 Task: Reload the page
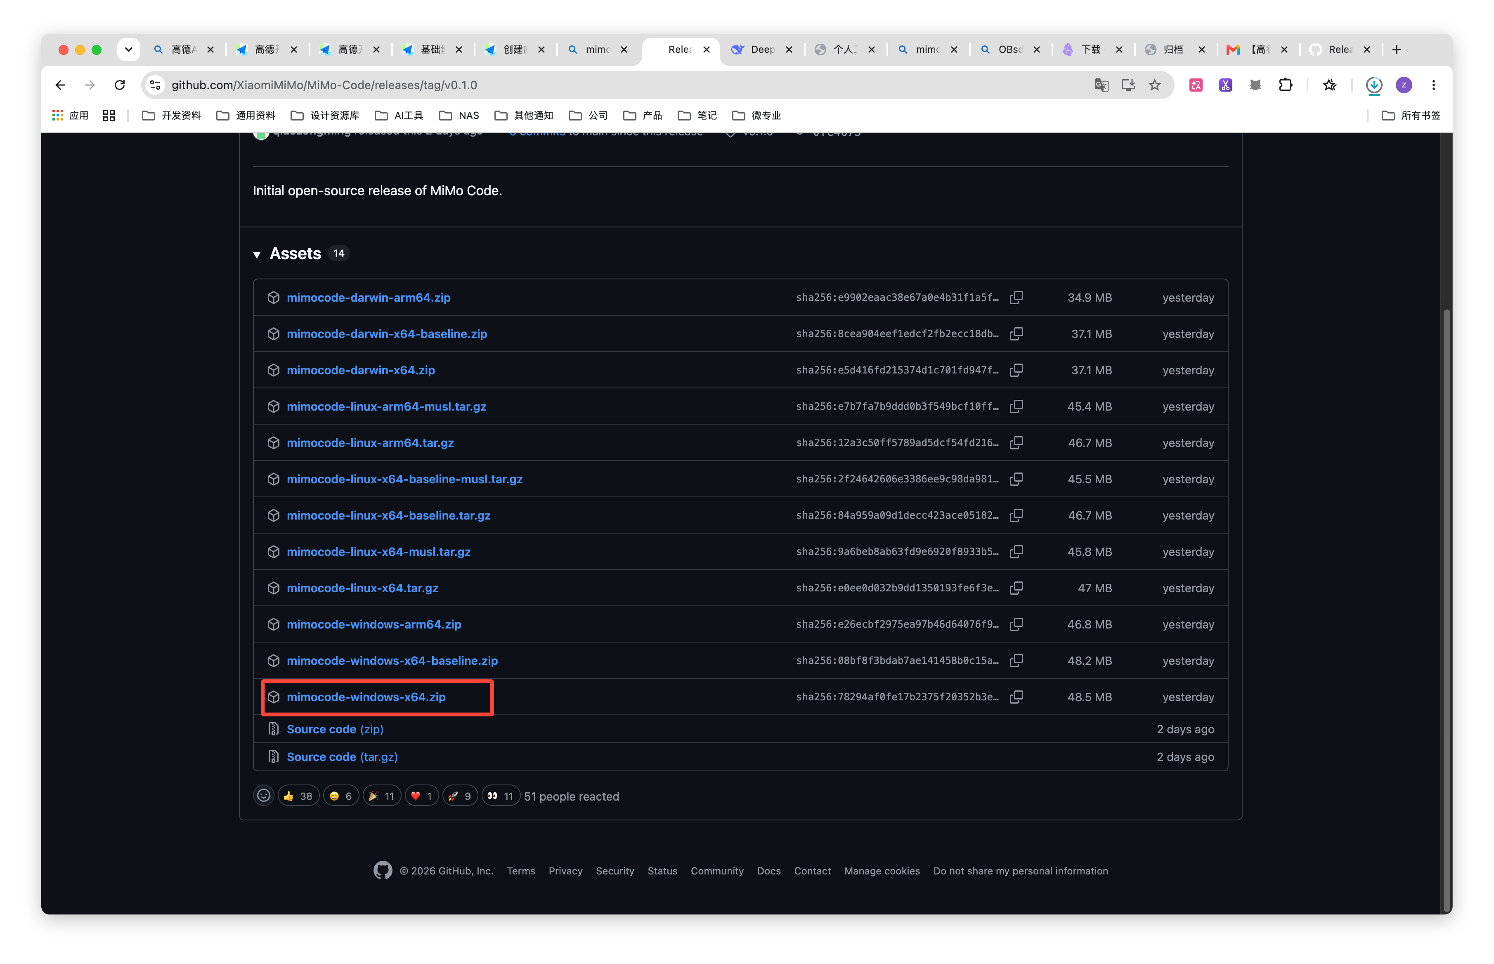pyautogui.click(x=120, y=85)
